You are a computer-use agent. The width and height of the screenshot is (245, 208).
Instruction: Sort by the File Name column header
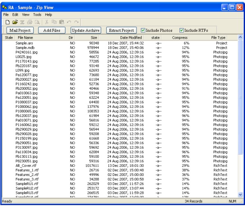click(37, 37)
